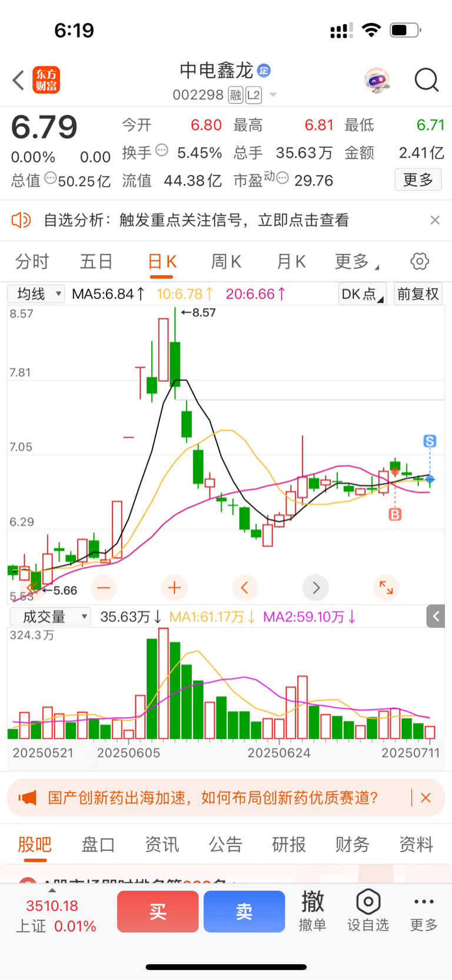Image resolution: width=452 pixels, height=980 pixels.
Task: Zoom in chart with plus button
Action: tap(174, 588)
